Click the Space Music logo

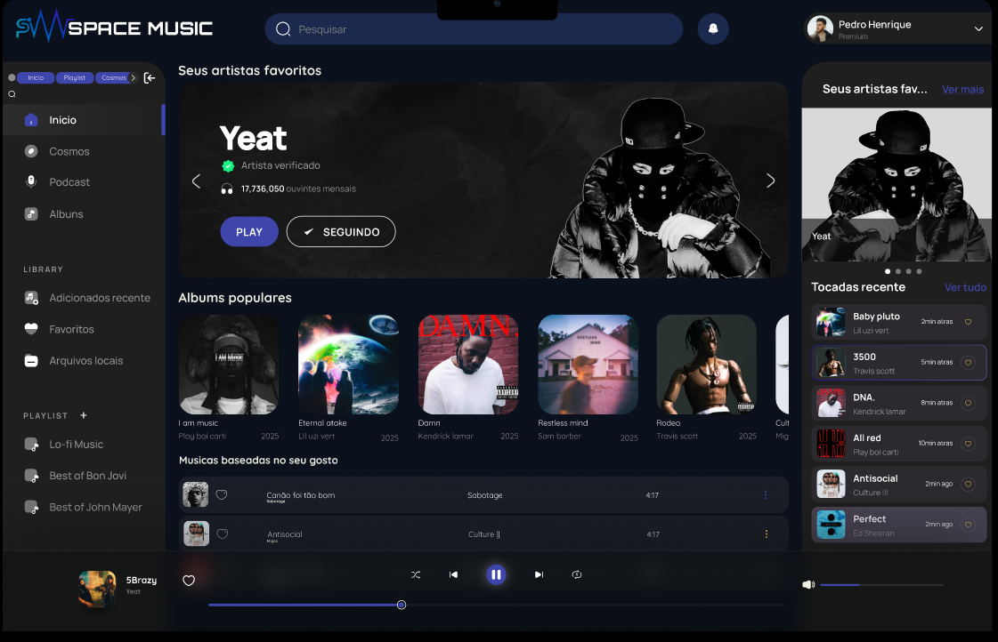point(114,28)
